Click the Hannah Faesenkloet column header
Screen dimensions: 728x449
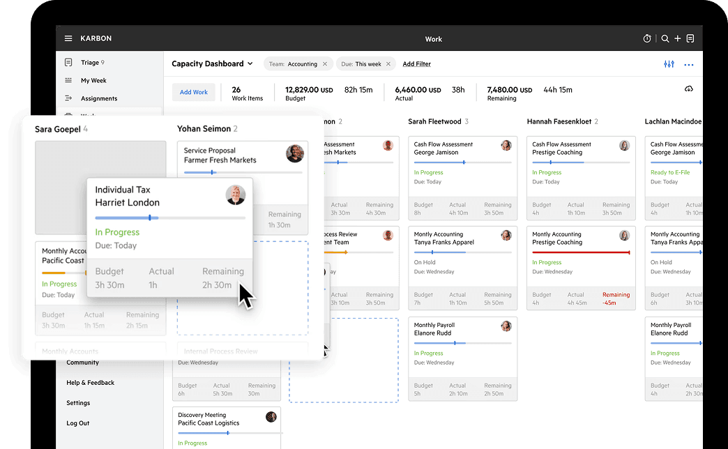point(559,121)
